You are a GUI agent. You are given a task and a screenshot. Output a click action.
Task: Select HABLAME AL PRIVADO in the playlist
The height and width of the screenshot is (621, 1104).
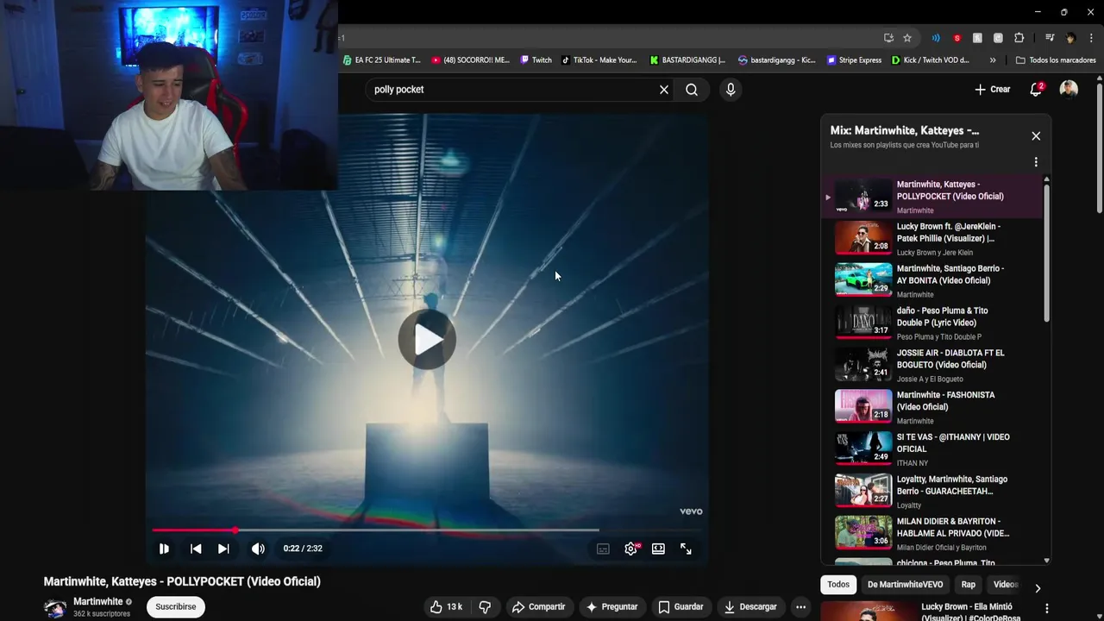931,534
